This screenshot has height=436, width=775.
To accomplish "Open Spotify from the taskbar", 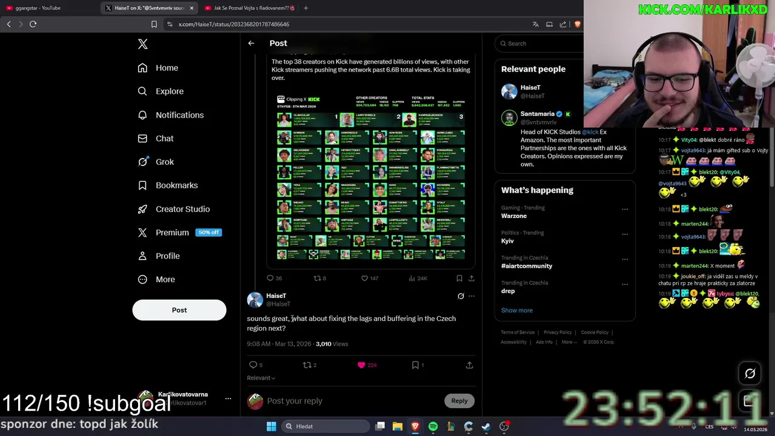I will (x=433, y=426).
